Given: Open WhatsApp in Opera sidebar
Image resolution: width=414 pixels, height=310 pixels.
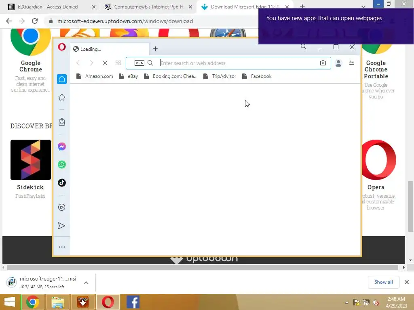Looking at the screenshot, I should [x=62, y=165].
